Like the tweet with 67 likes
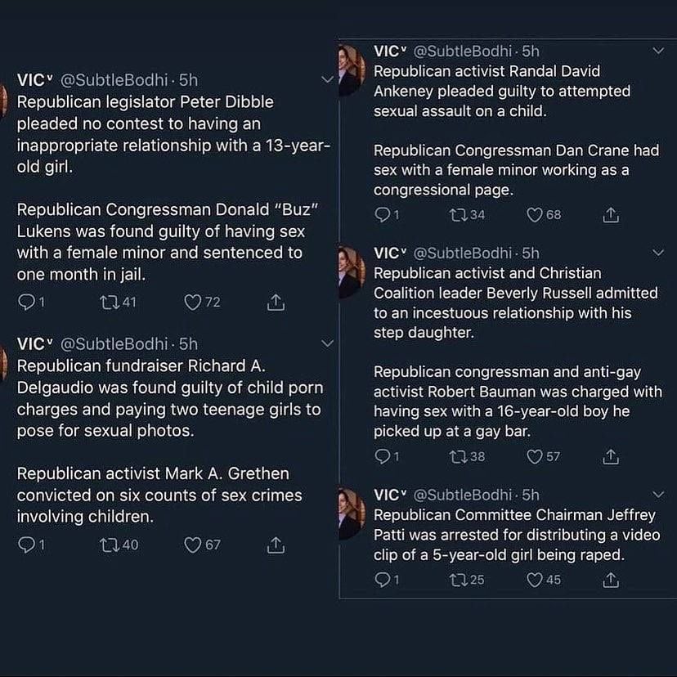The height and width of the screenshot is (677, 677). click(x=194, y=545)
